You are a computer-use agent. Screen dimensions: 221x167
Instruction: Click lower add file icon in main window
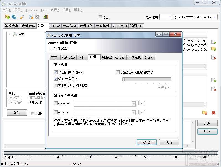(214, 80)
